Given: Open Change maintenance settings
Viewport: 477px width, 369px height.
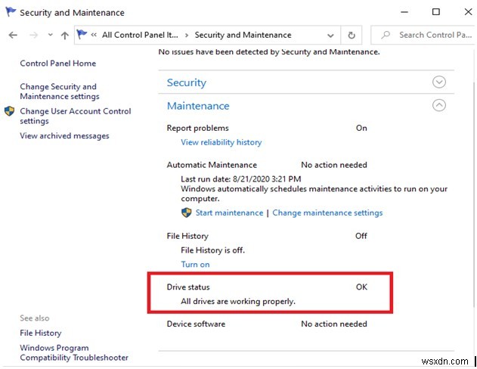Looking at the screenshot, I should [327, 212].
